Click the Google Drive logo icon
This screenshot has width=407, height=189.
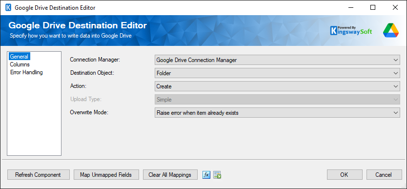pyautogui.click(x=390, y=30)
